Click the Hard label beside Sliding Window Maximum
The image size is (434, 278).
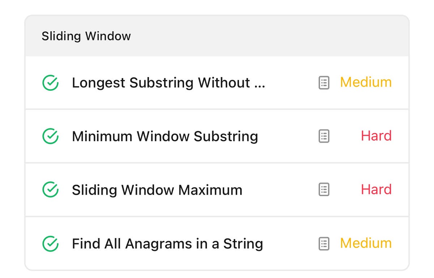[x=376, y=190]
